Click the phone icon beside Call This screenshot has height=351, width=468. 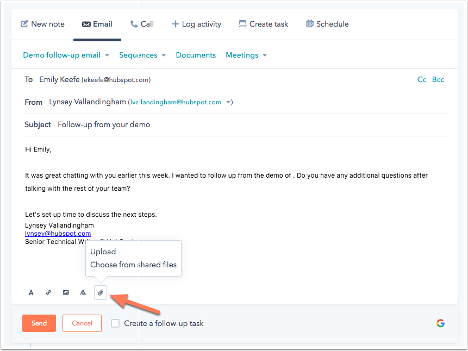[x=134, y=24]
